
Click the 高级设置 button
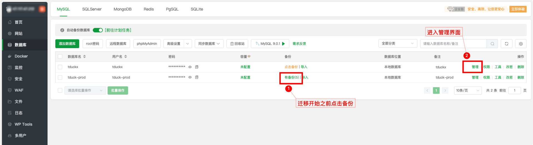tap(173, 44)
